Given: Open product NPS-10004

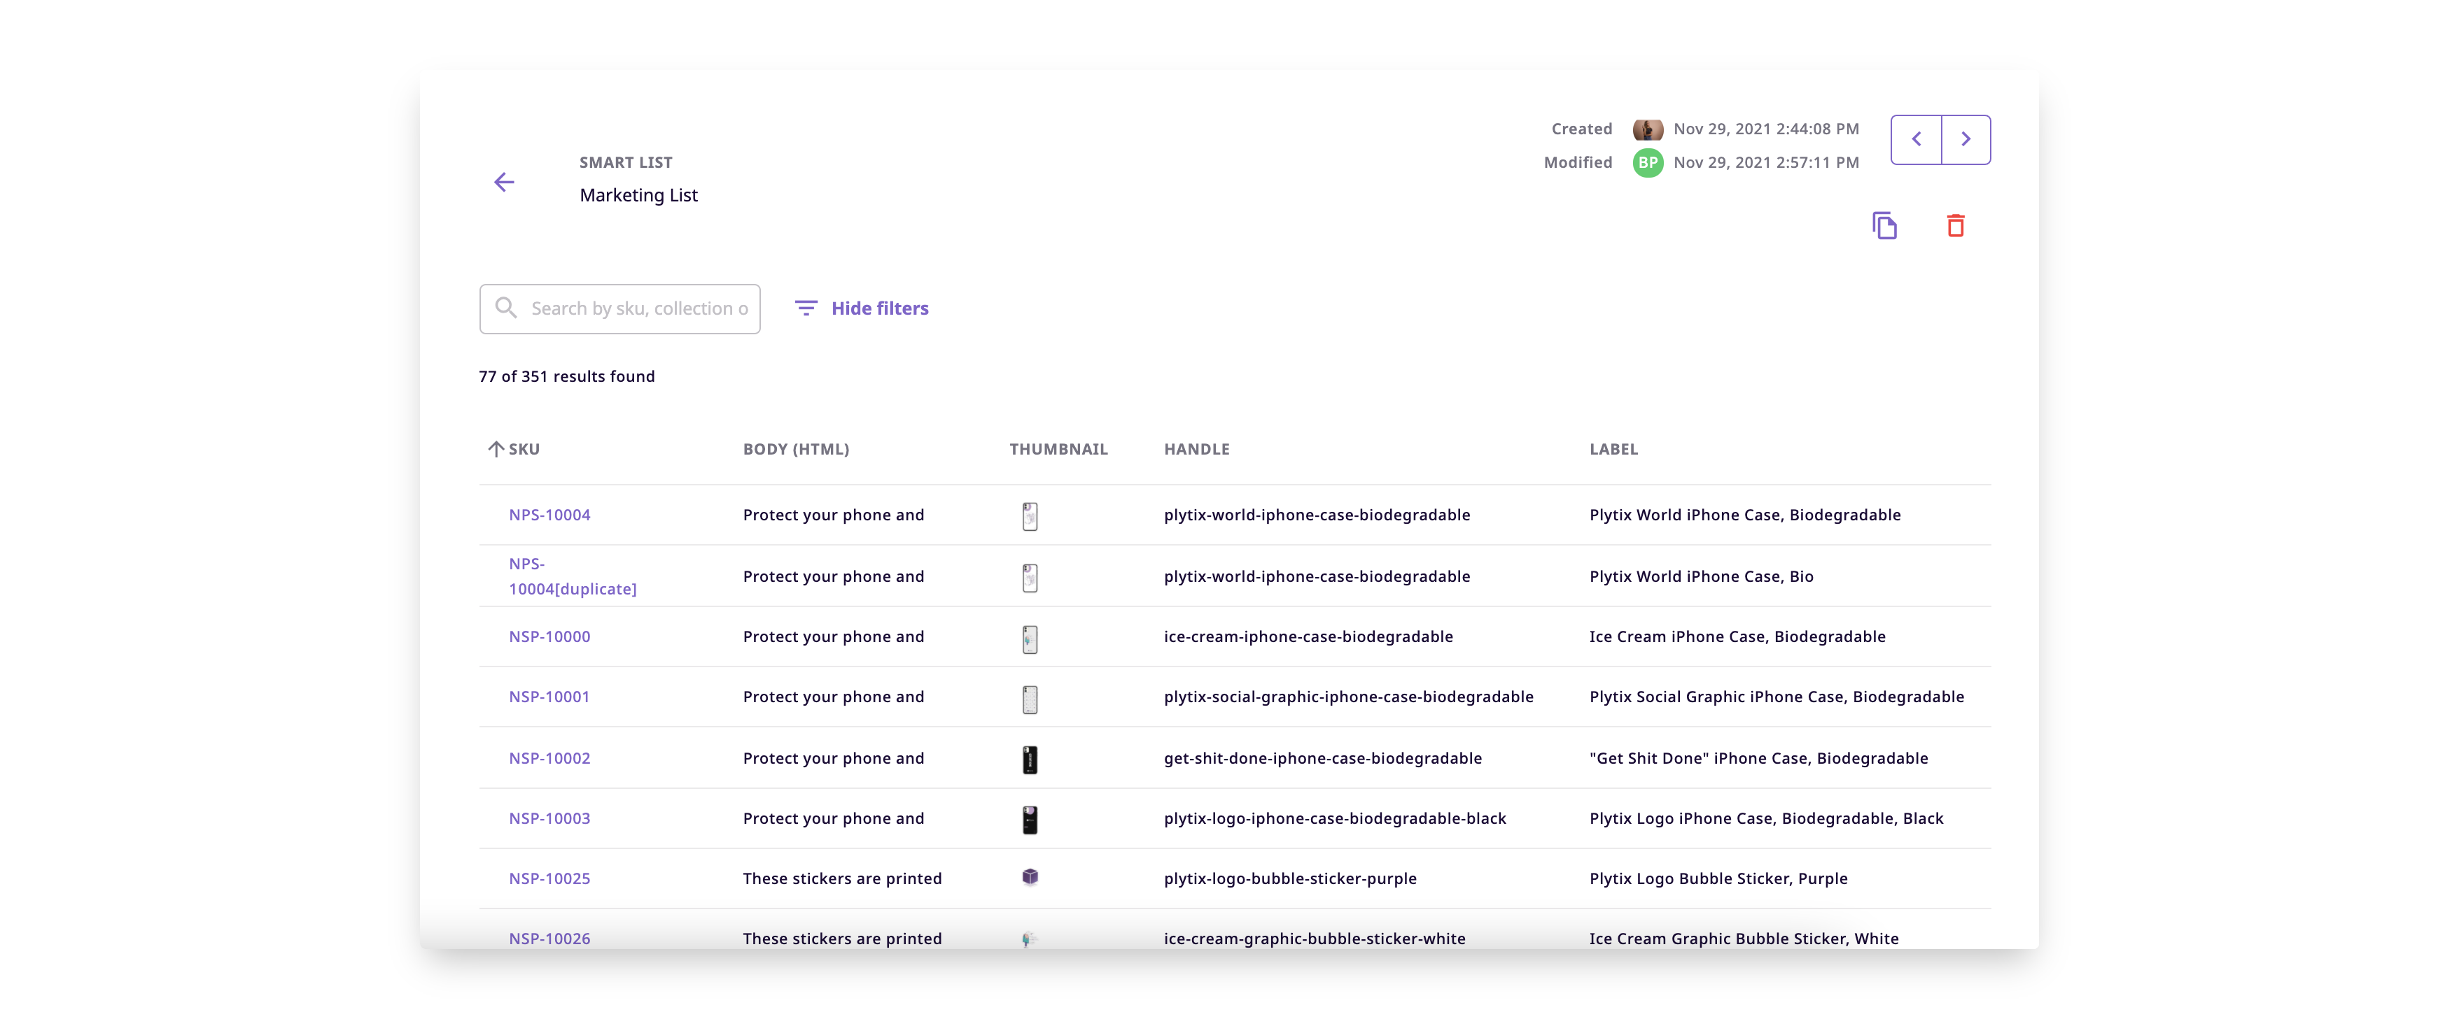Looking at the screenshot, I should [549, 514].
